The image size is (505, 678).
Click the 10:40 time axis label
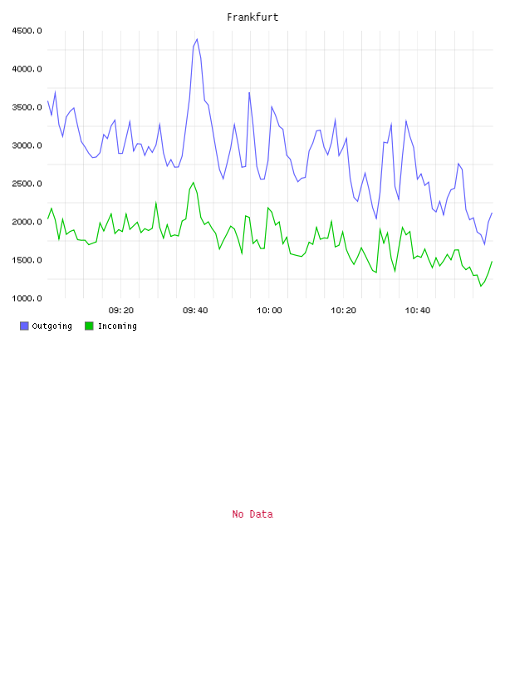[418, 311]
